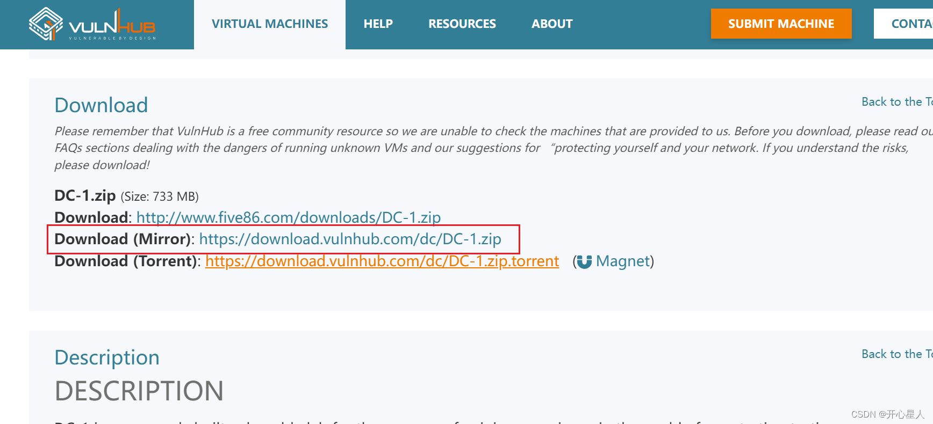The width and height of the screenshot is (933, 424).
Task: Open the DC-1.zip.torrent download link
Action: pos(382,261)
